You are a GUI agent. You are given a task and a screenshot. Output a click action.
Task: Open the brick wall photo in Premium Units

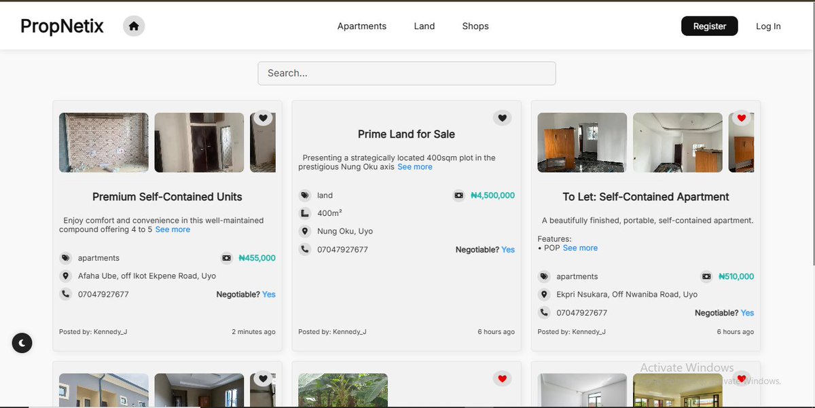[104, 143]
